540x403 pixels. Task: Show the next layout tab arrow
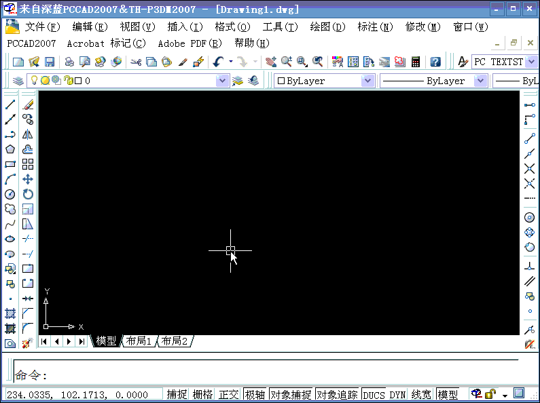69,341
